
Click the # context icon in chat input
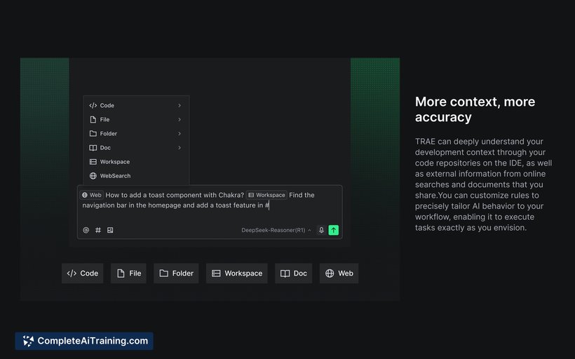98,230
